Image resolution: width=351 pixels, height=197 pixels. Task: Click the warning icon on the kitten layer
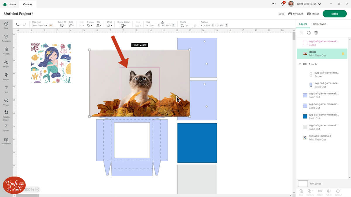click(x=343, y=54)
